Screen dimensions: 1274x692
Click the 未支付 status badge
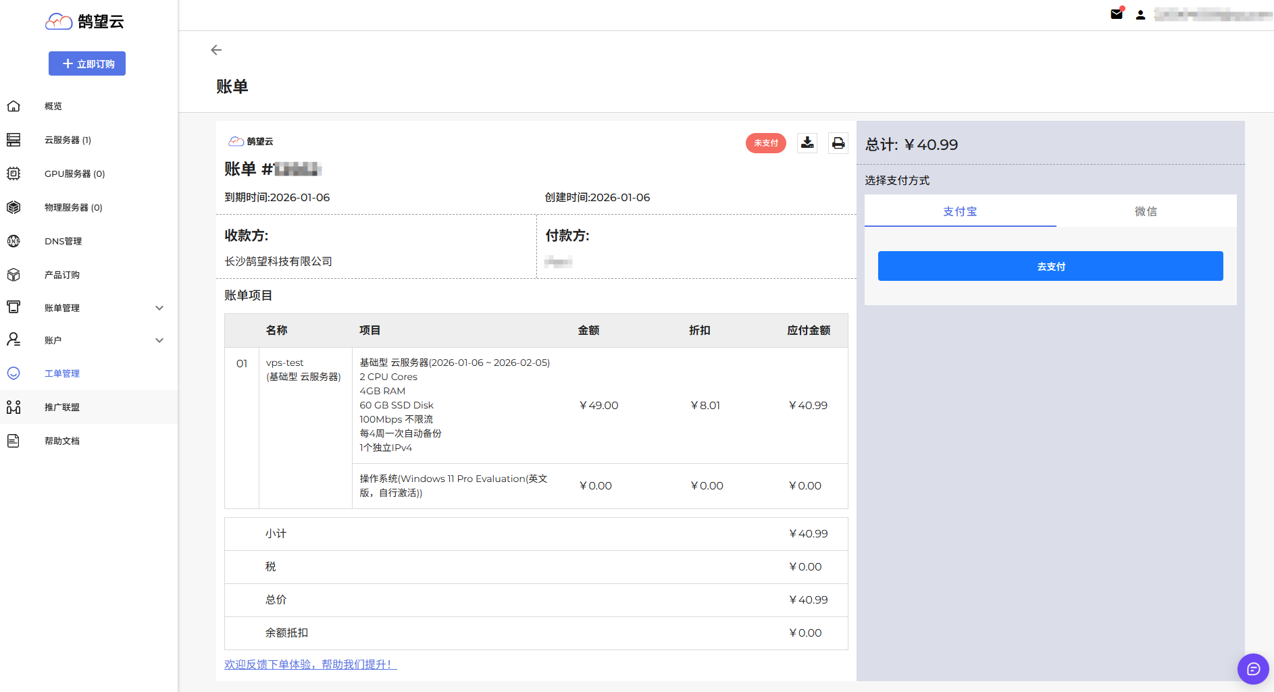point(765,143)
